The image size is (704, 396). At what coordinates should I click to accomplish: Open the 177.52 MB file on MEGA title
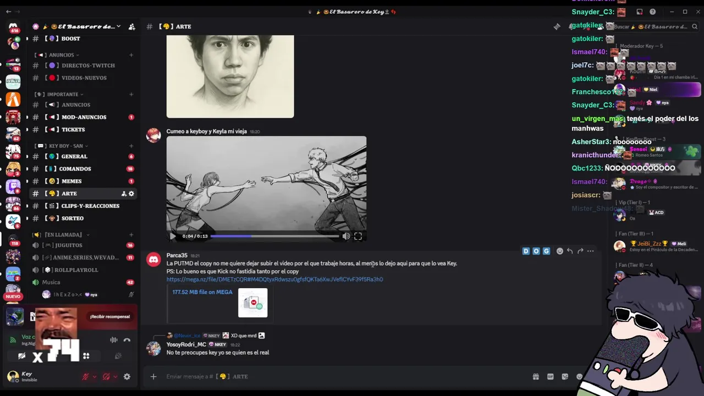(x=202, y=292)
